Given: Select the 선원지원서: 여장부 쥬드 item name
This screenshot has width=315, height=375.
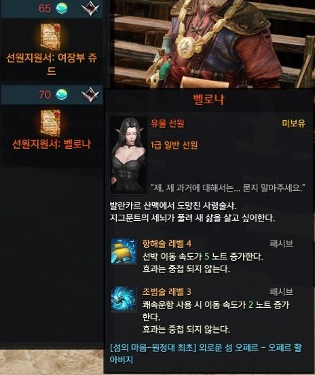Looking at the screenshot, I should click(x=52, y=64).
